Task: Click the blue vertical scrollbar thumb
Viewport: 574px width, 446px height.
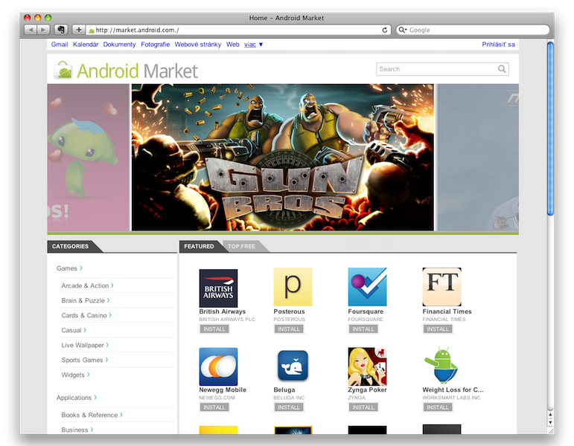Action: 550,129
